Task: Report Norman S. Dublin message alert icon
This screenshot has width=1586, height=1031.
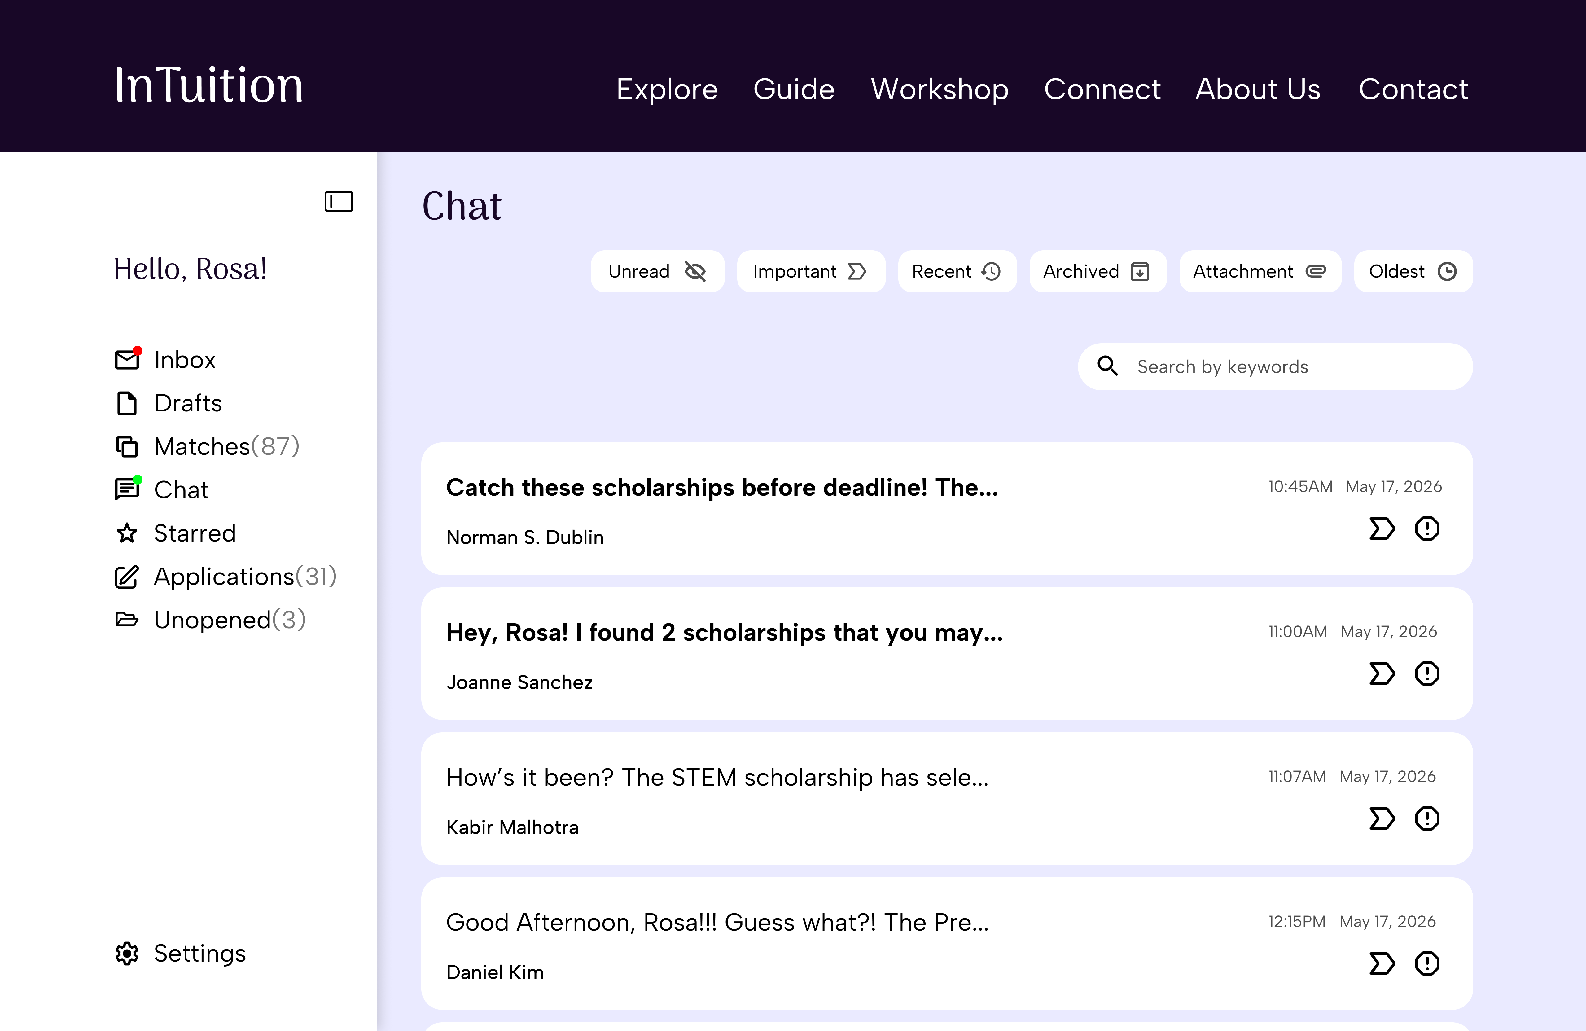Action: coord(1427,529)
